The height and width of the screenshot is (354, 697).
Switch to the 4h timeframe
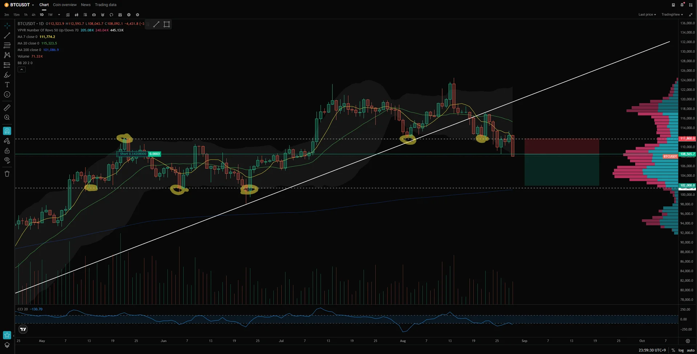pyautogui.click(x=33, y=15)
